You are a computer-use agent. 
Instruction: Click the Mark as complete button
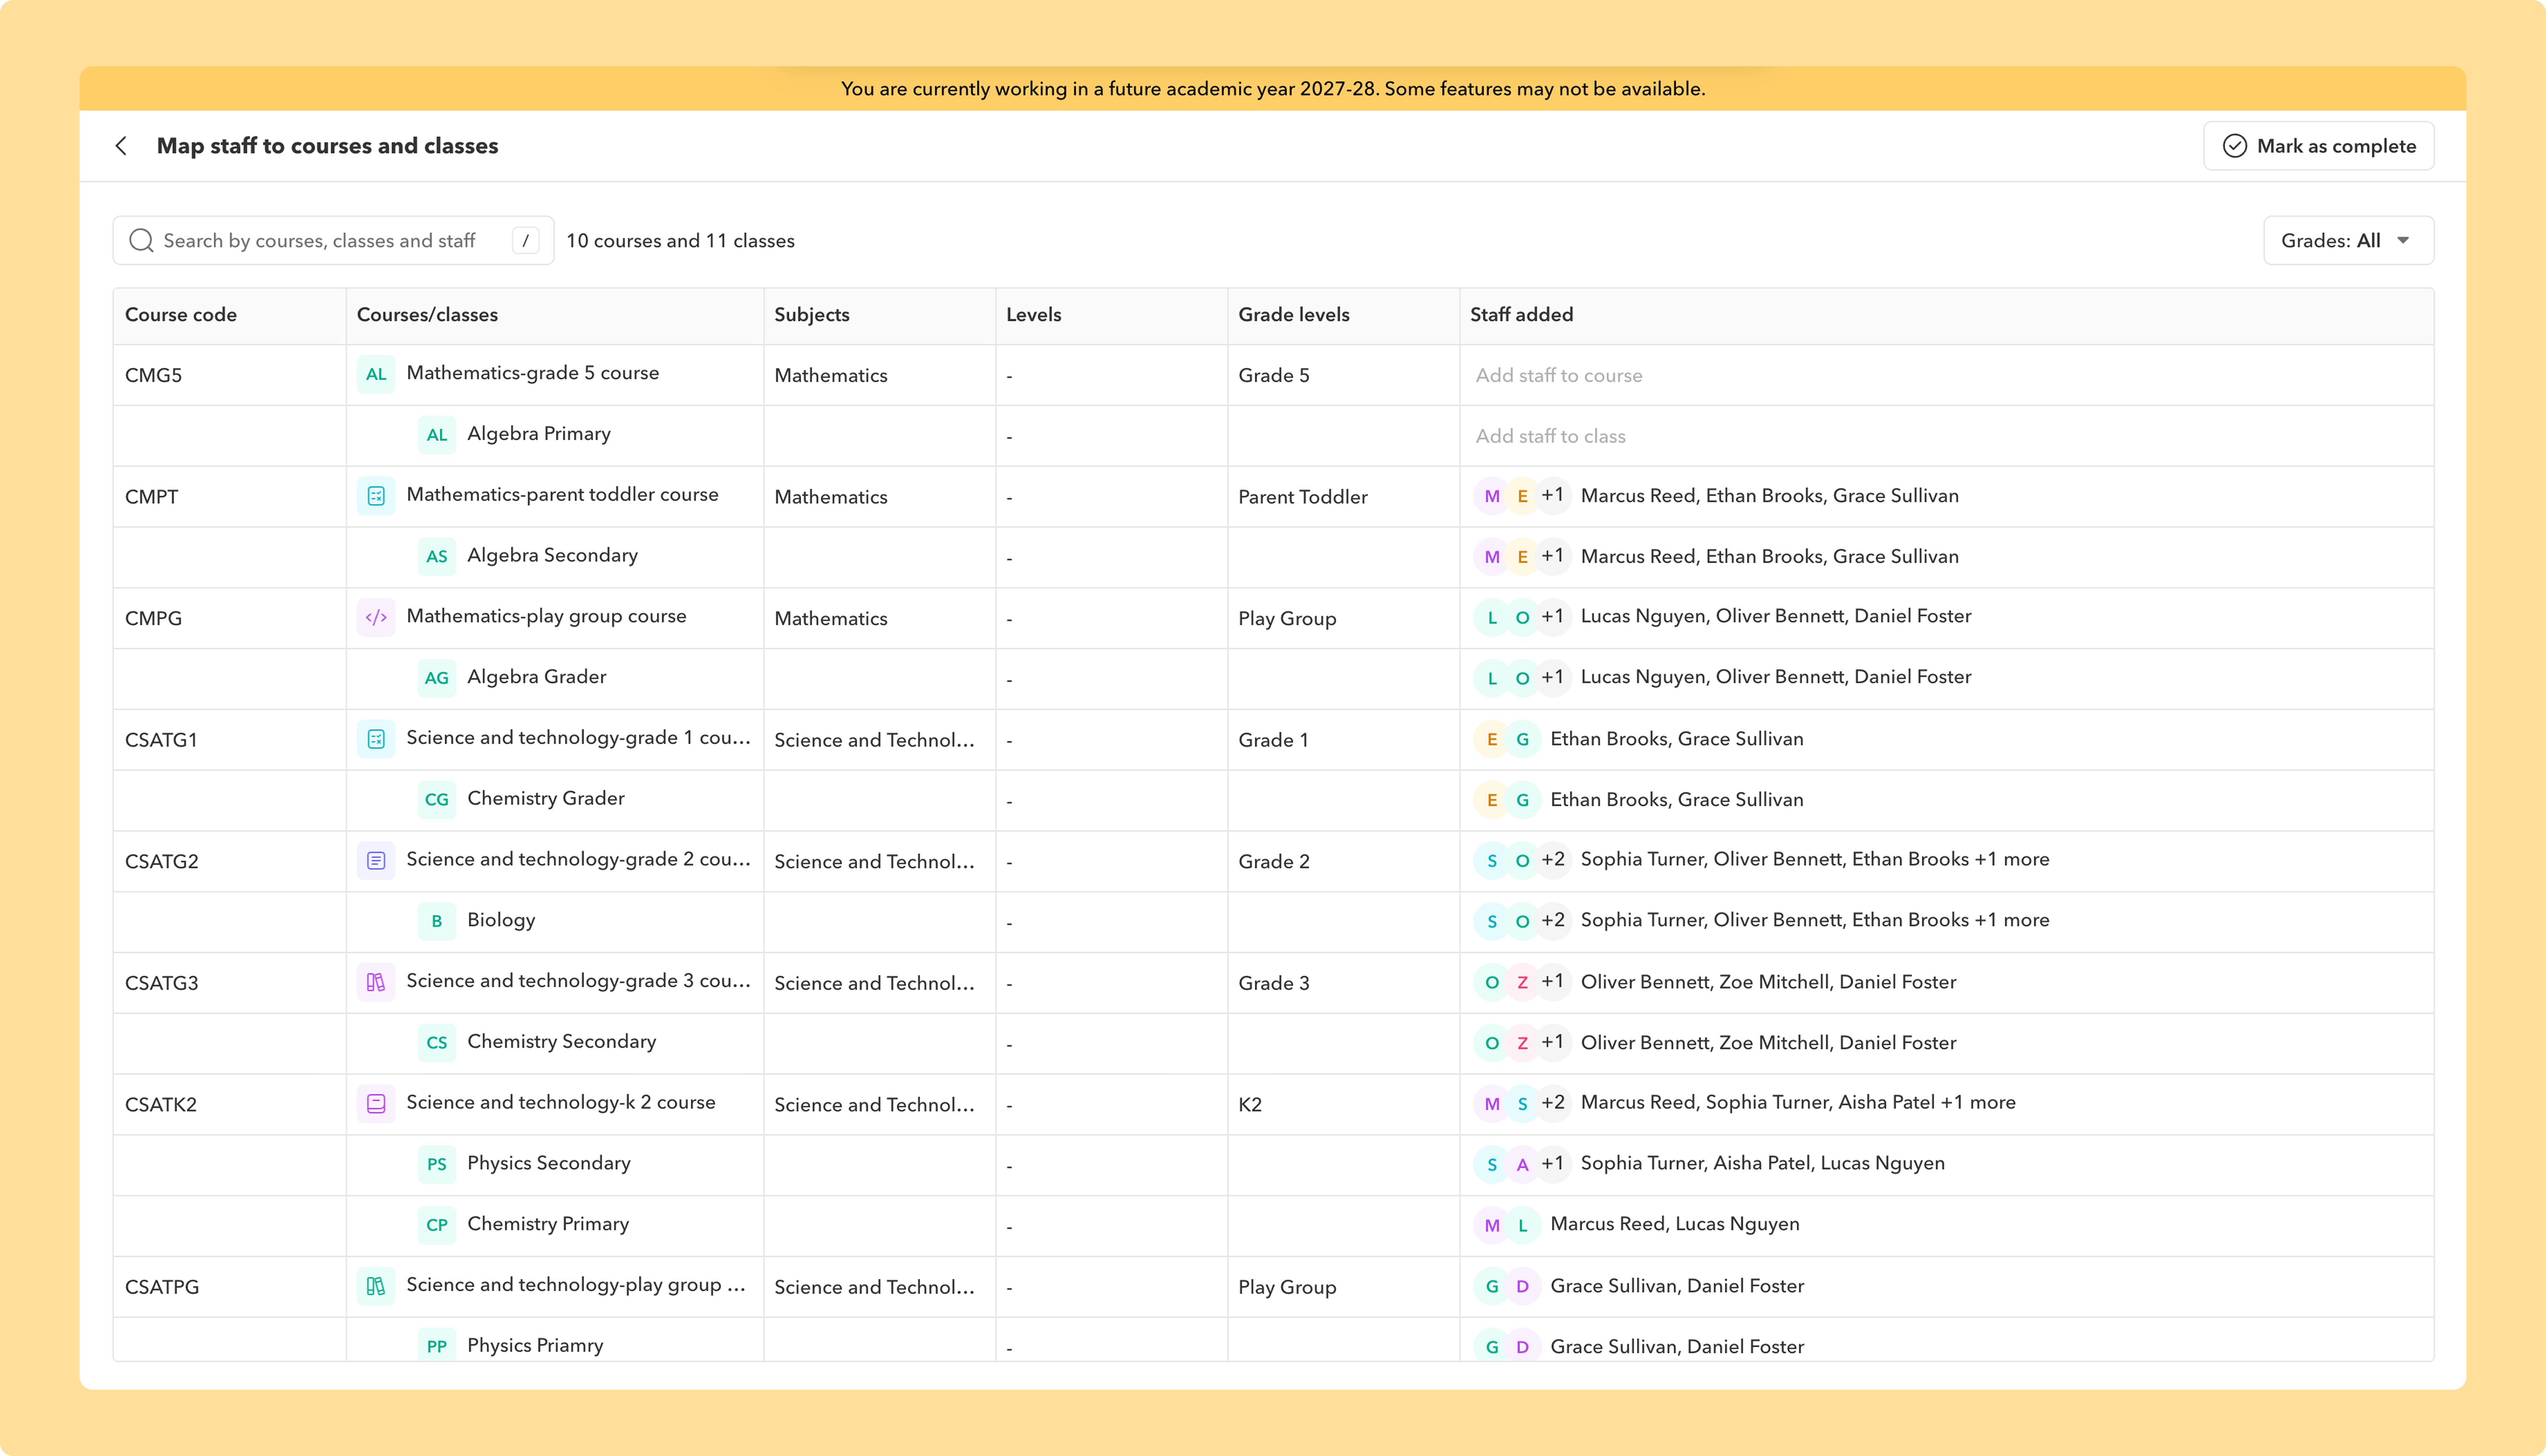[x=2319, y=146]
